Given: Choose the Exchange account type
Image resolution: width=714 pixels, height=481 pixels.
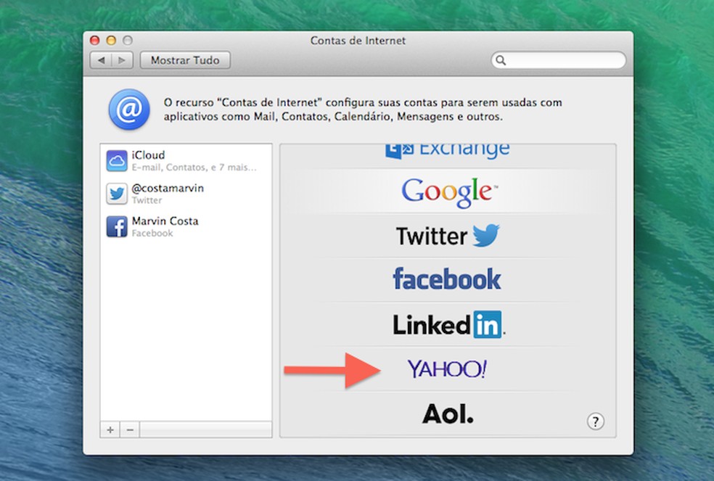Looking at the screenshot, I should [448, 150].
